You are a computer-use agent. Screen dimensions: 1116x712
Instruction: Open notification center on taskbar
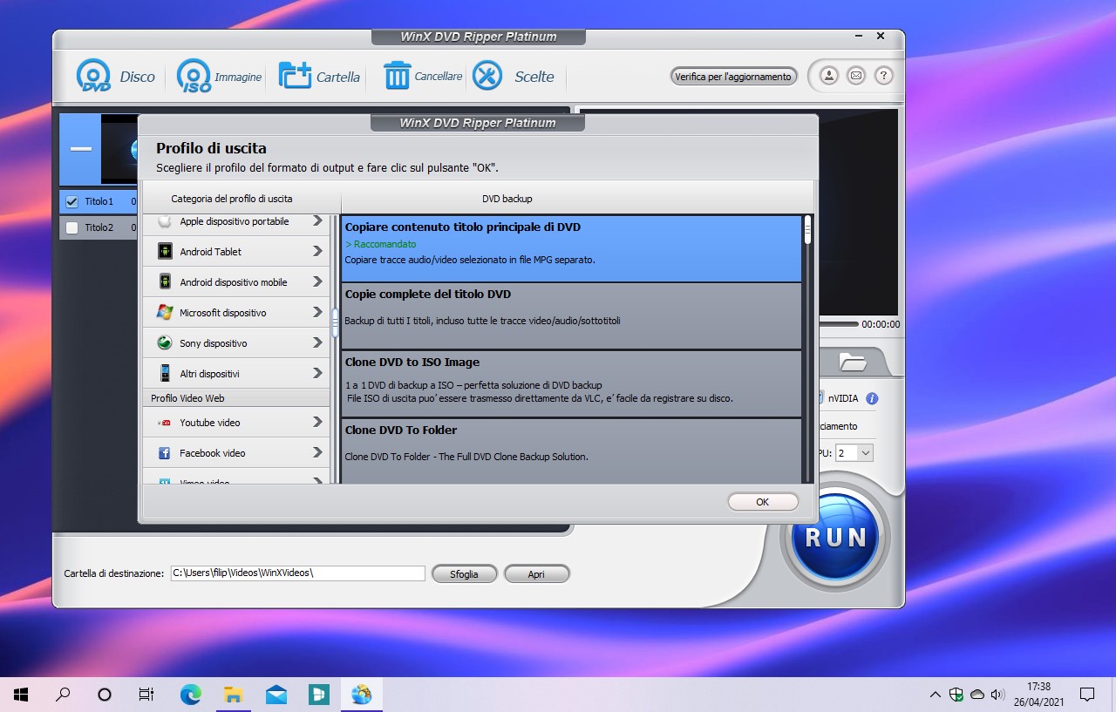[x=1087, y=695]
